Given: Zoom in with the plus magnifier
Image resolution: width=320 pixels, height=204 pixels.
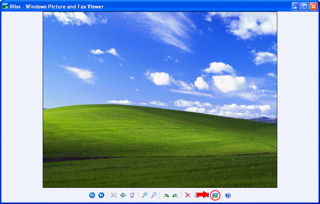Looking at the screenshot, I should click(x=145, y=195).
